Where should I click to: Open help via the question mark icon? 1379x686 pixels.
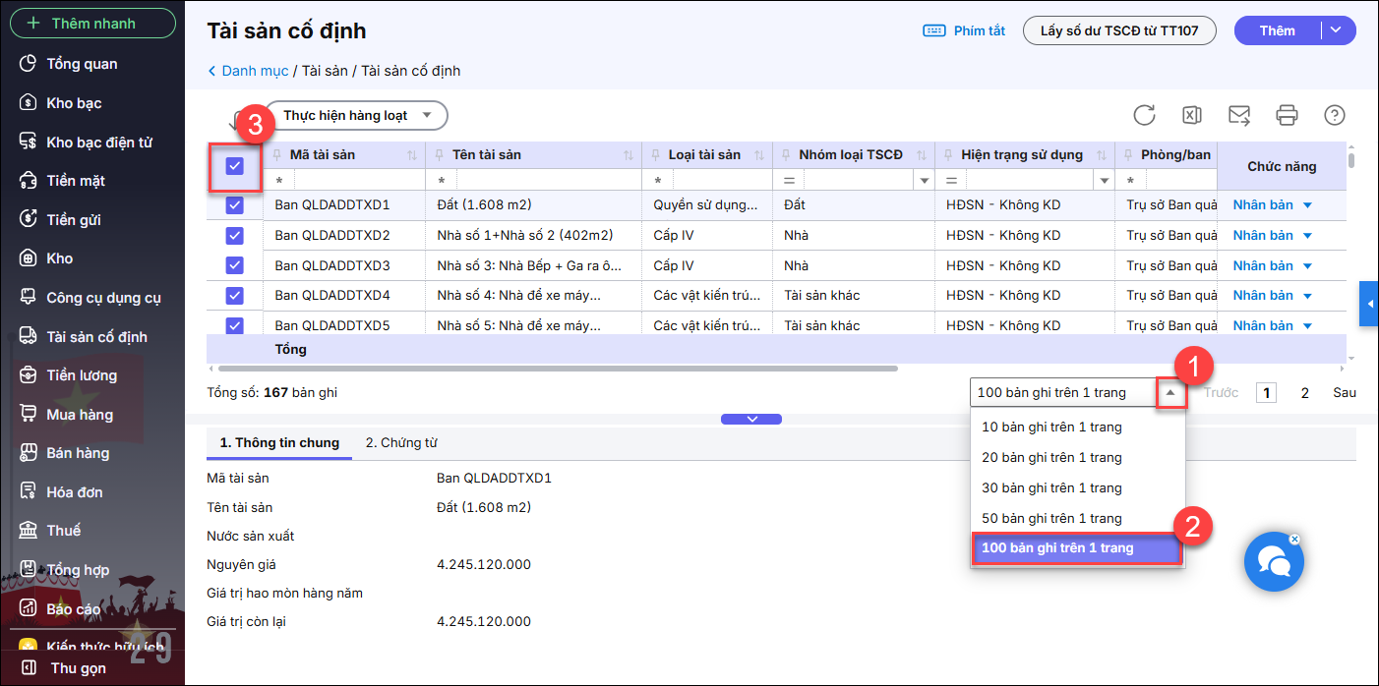[x=1334, y=115]
